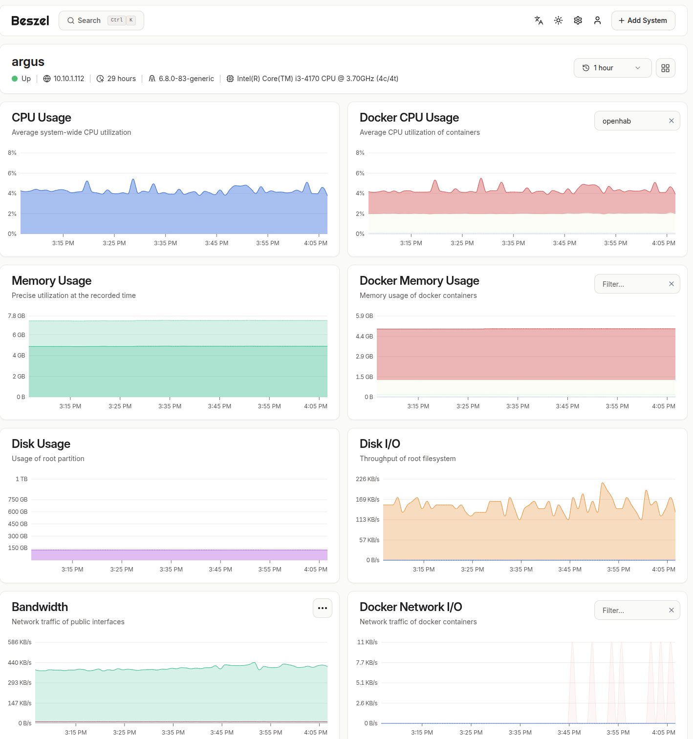Screen dimensions: 693x739
Task: Open the language selector icon
Action: [x=539, y=21]
